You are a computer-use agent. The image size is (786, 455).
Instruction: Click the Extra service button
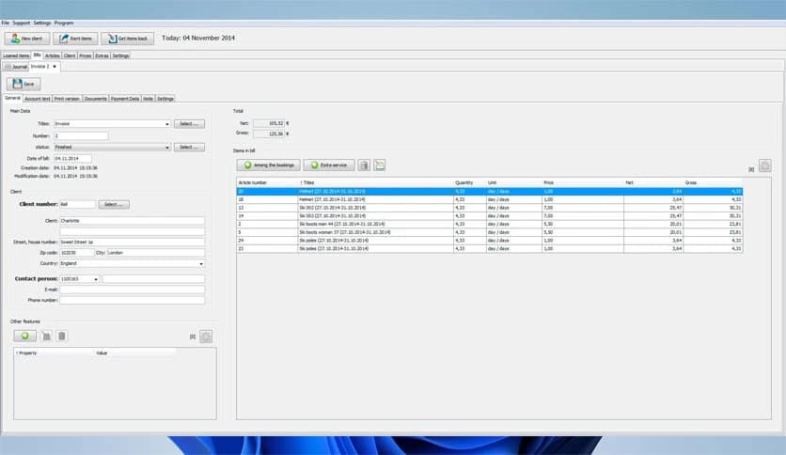click(x=328, y=165)
